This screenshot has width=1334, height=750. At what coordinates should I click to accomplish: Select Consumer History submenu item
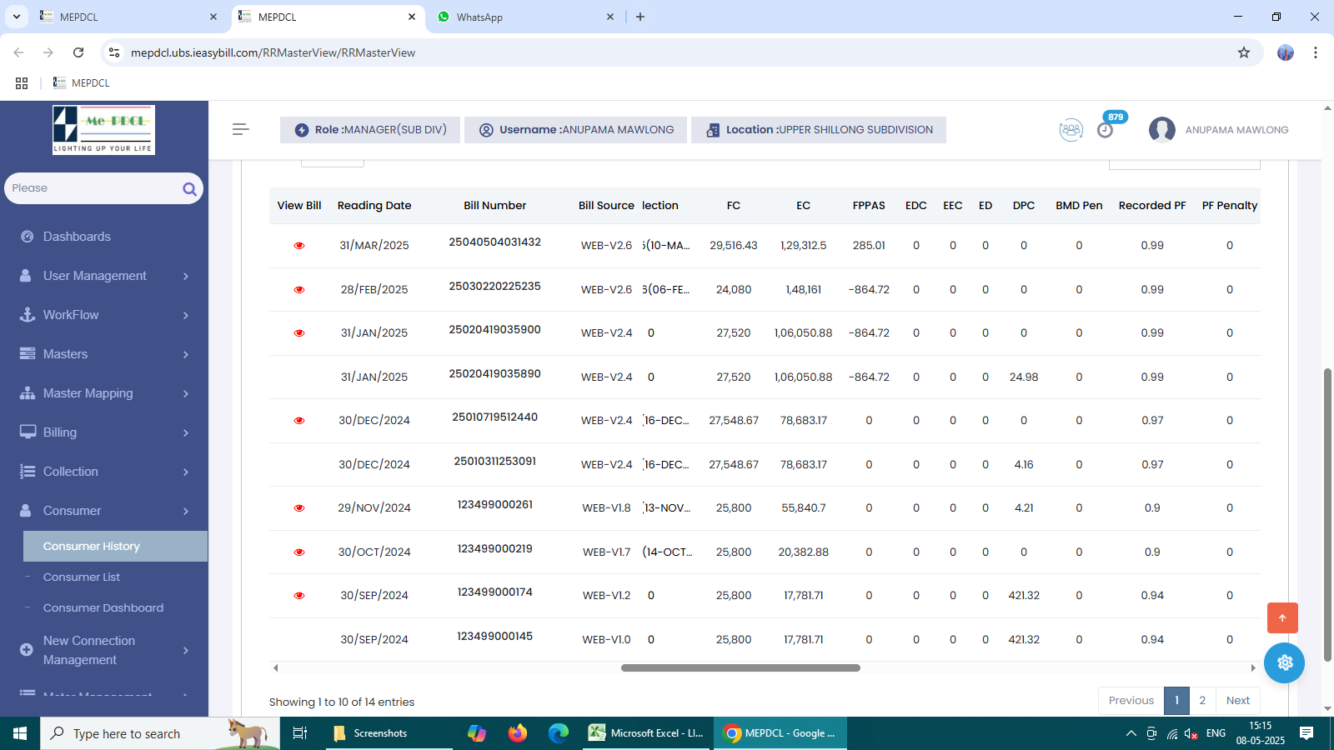coord(115,547)
